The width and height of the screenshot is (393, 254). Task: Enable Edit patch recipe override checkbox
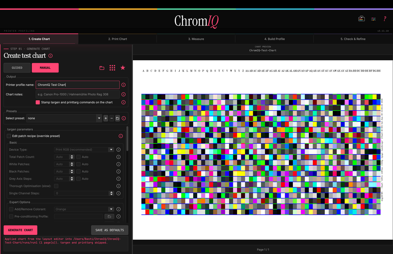pos(9,136)
